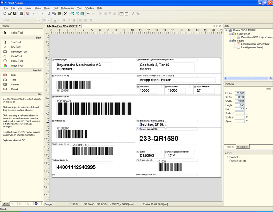Toggle NO GRID in the status bar
The width and height of the screenshot is (273, 212).
pyautogui.click(x=102, y=204)
